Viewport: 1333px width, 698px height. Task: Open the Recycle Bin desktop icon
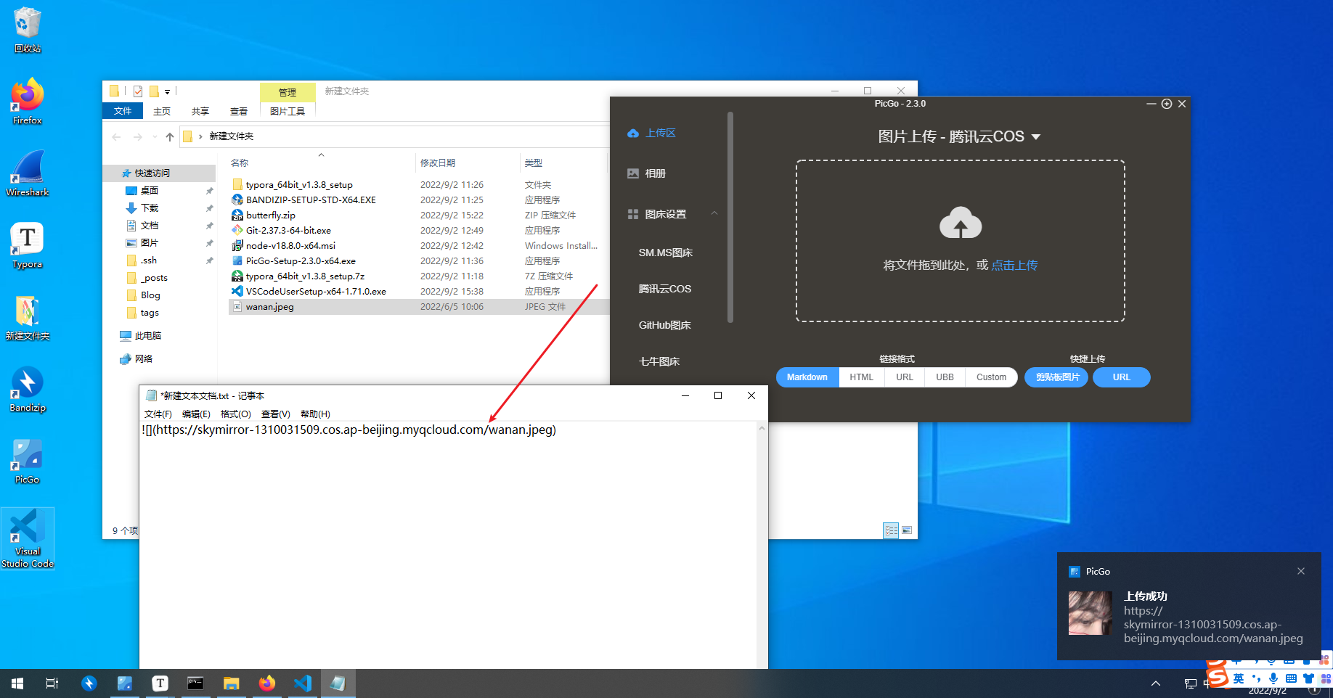[x=28, y=30]
